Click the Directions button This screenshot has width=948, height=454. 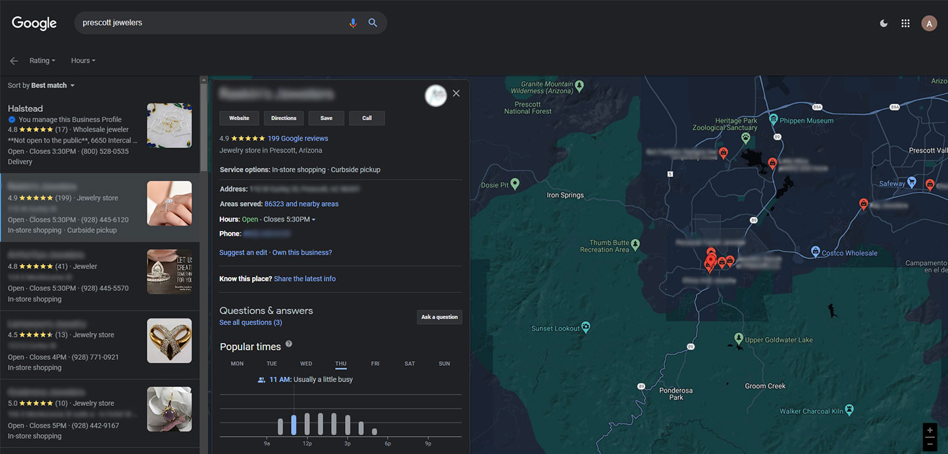pyautogui.click(x=284, y=118)
